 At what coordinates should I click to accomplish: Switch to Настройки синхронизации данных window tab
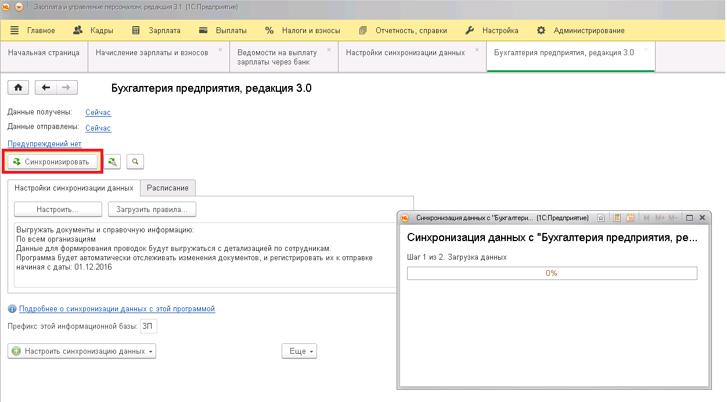(x=405, y=52)
